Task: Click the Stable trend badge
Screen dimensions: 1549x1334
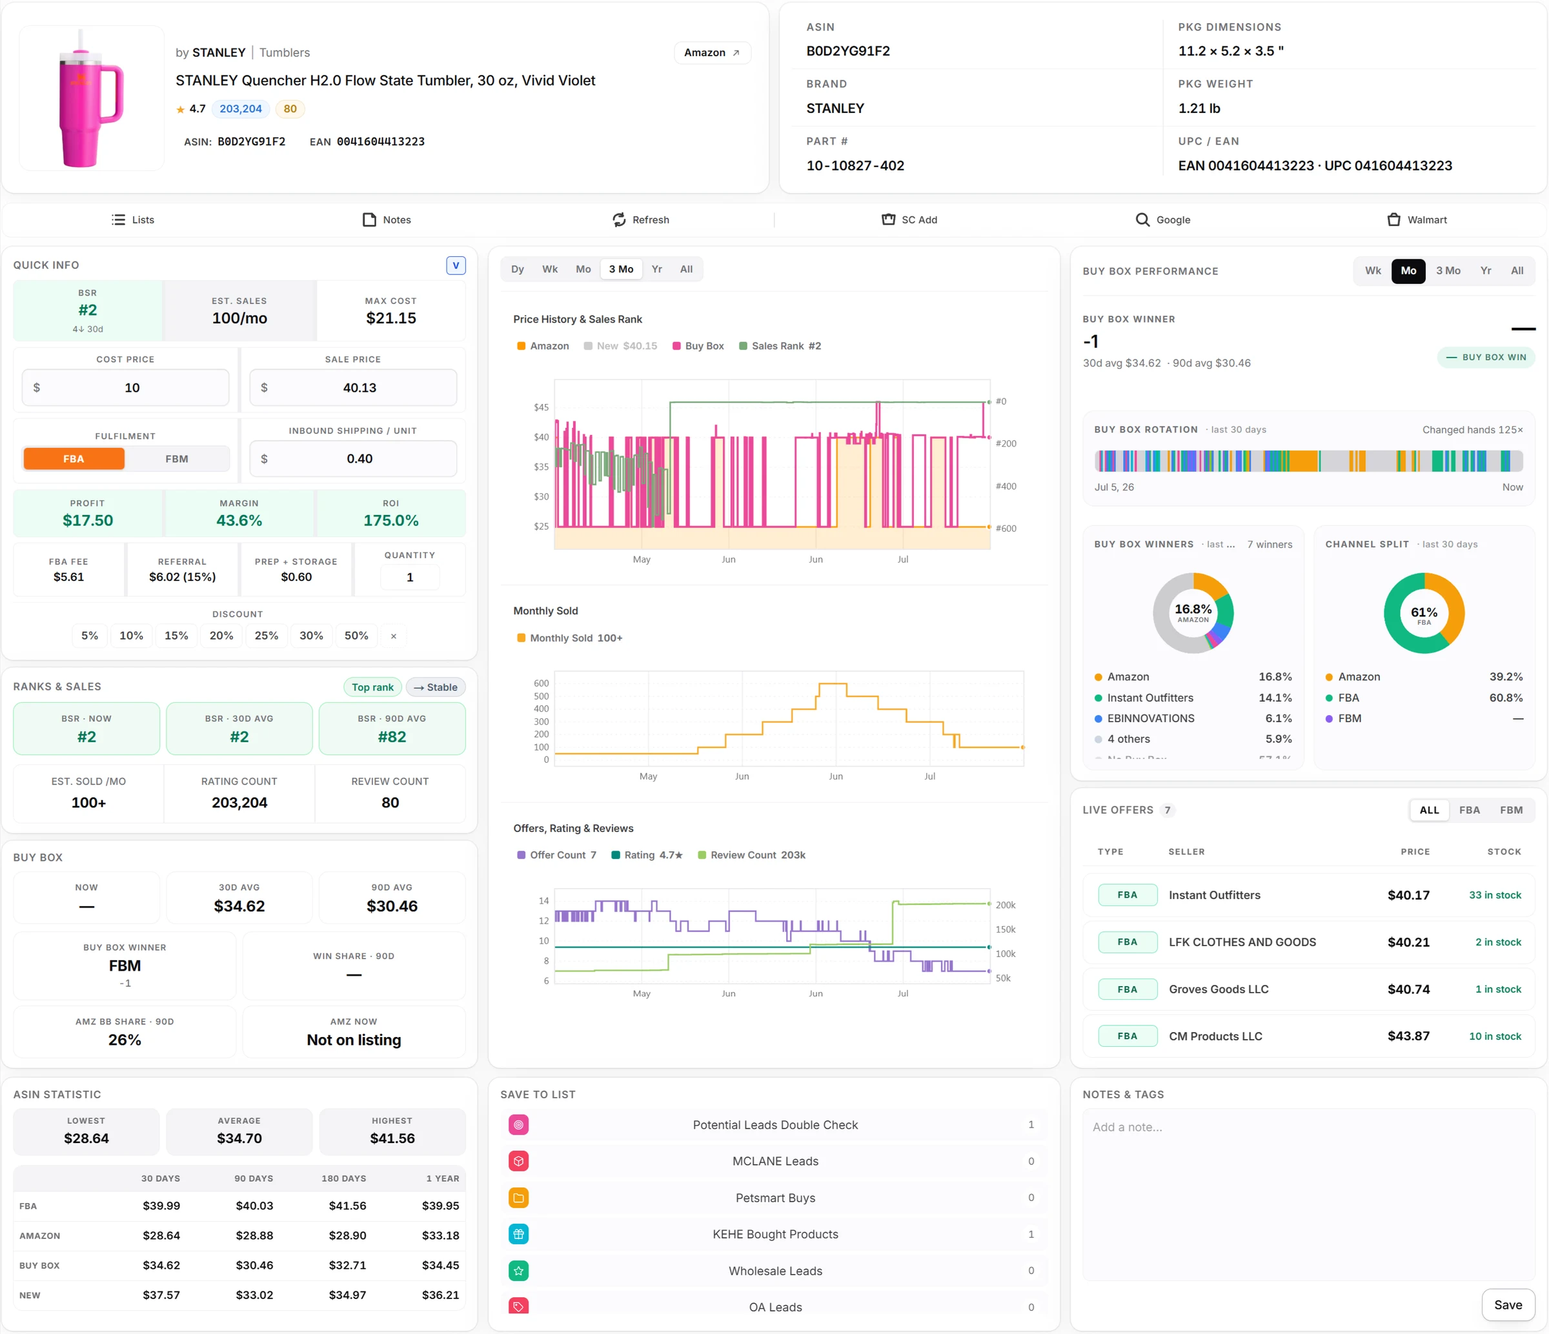Action: pyautogui.click(x=436, y=687)
